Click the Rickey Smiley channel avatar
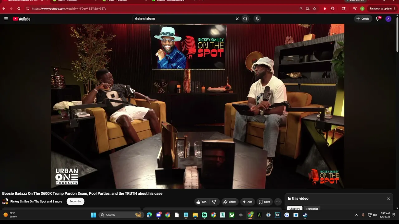Viewport: 399px width, 224px height. pos(5,201)
